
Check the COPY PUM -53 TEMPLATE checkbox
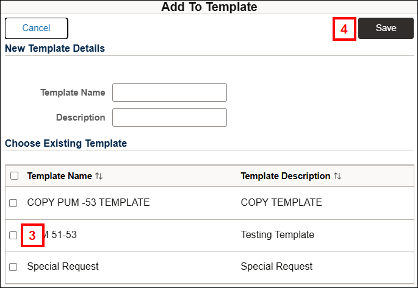pyautogui.click(x=13, y=203)
